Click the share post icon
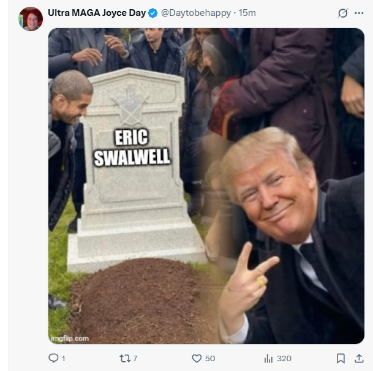This screenshot has height=371, width=373. tap(358, 358)
